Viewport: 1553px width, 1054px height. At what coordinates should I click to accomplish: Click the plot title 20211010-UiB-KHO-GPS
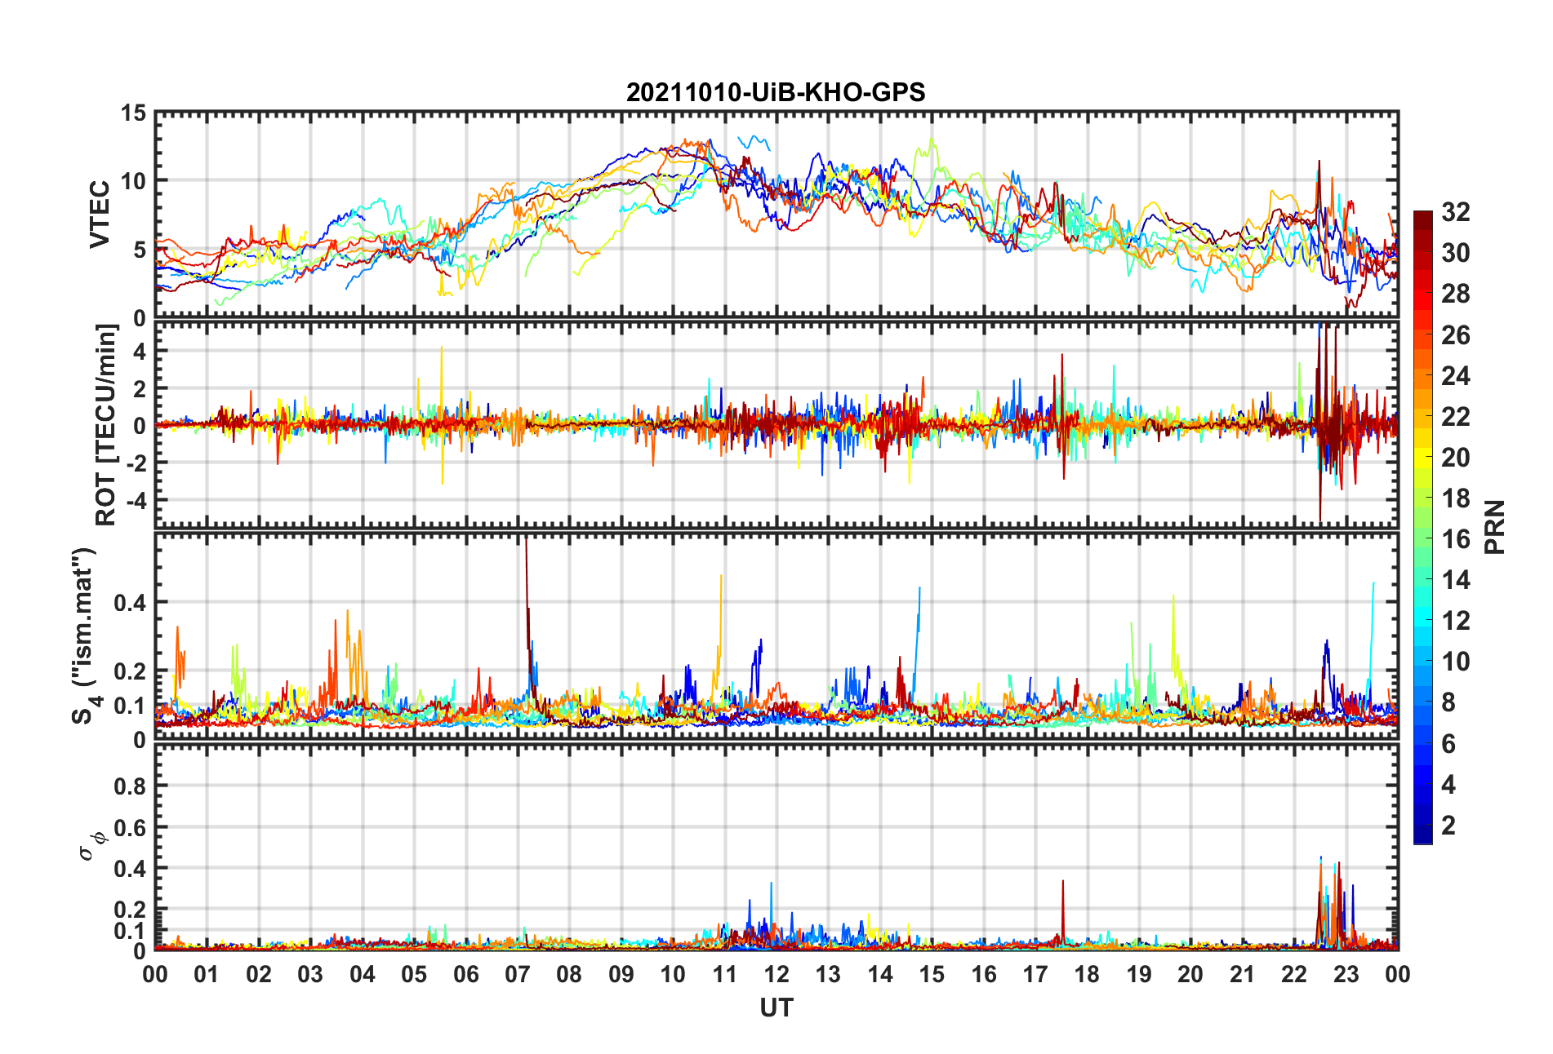[776, 92]
